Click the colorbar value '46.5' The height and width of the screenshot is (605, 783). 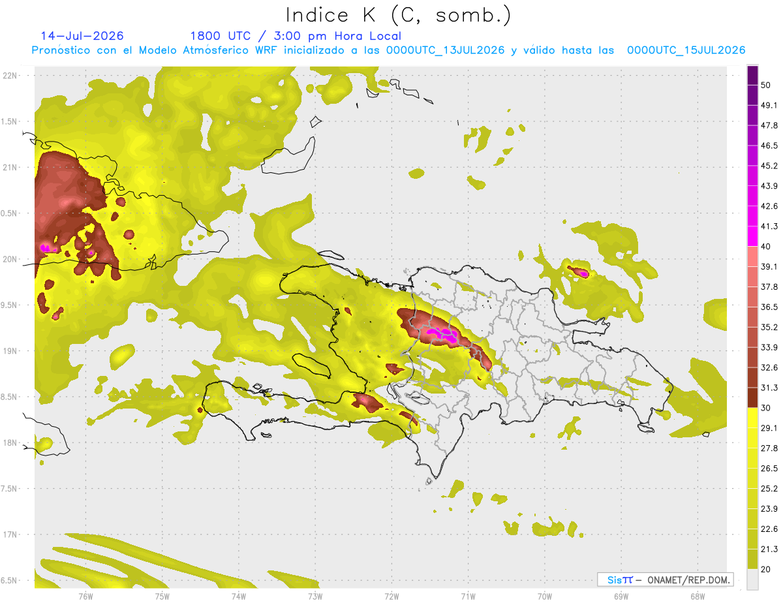(769, 146)
